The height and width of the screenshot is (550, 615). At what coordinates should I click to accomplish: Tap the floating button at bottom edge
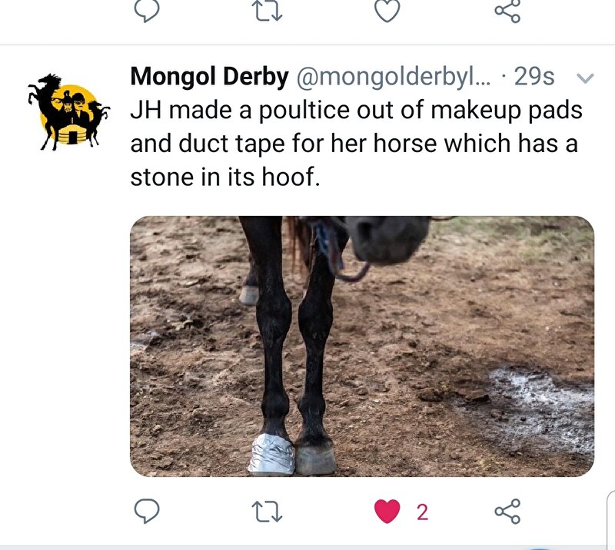tap(541, 548)
